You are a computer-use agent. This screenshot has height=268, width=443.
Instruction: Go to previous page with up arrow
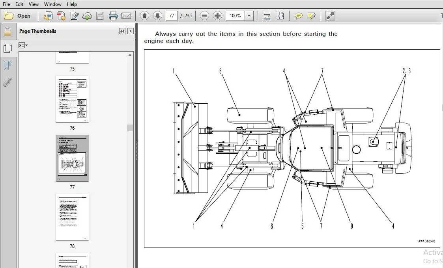tap(144, 15)
